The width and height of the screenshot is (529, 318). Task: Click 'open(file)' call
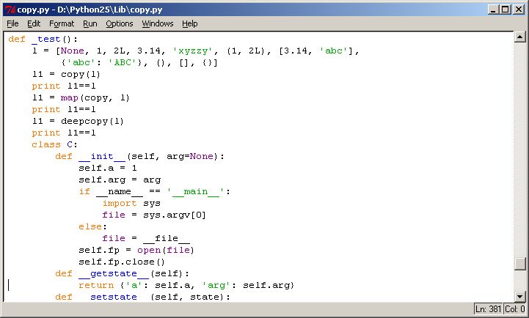coord(166,250)
